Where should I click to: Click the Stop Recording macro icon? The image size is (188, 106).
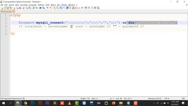click(x=89, y=8)
